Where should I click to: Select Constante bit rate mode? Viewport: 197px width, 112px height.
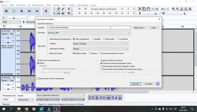[122, 39]
